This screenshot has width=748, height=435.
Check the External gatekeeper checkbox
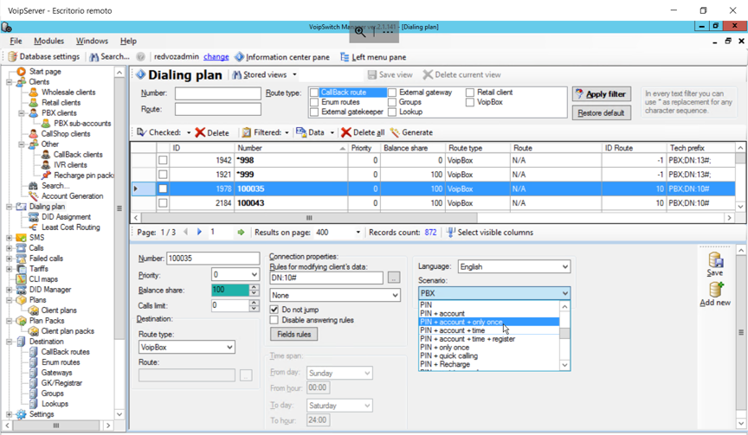coord(314,112)
